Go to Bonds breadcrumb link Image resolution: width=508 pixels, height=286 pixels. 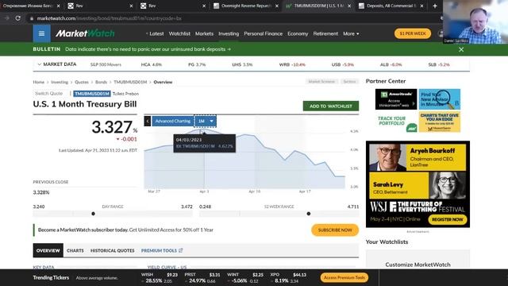click(x=101, y=82)
